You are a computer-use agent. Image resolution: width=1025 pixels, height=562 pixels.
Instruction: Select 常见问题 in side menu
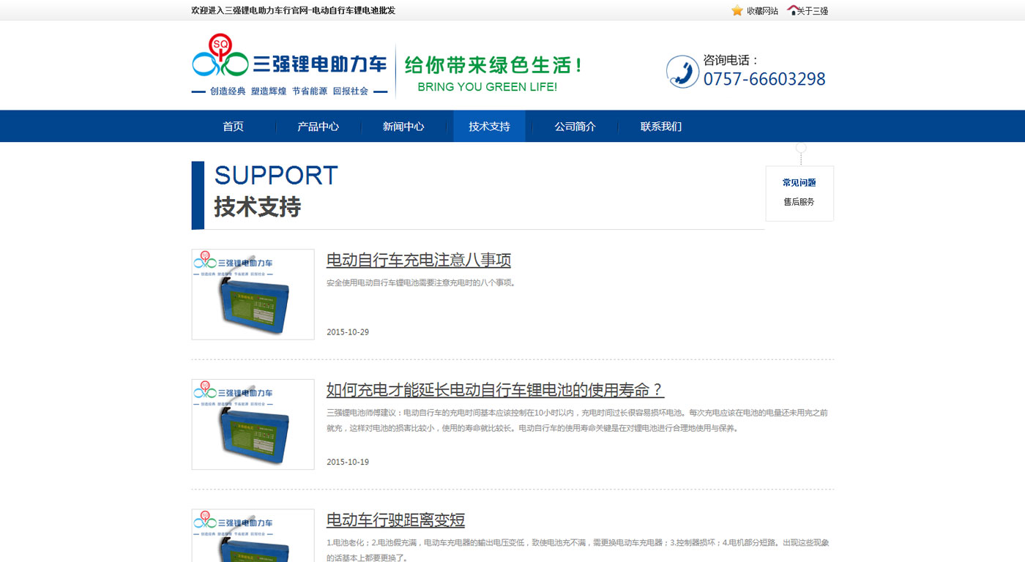coord(799,183)
